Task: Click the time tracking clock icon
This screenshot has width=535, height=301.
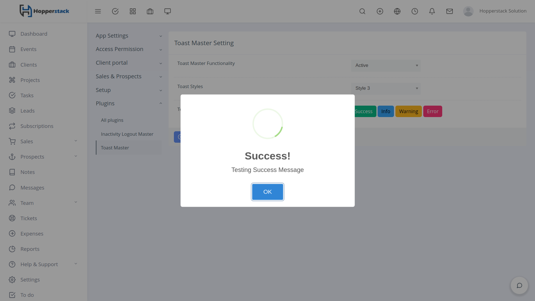Action: tap(415, 11)
